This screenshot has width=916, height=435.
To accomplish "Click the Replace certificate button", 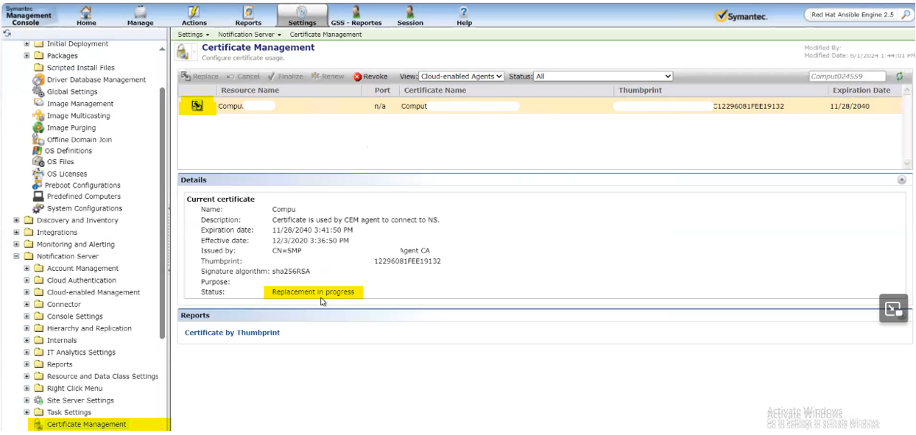I will tap(200, 77).
